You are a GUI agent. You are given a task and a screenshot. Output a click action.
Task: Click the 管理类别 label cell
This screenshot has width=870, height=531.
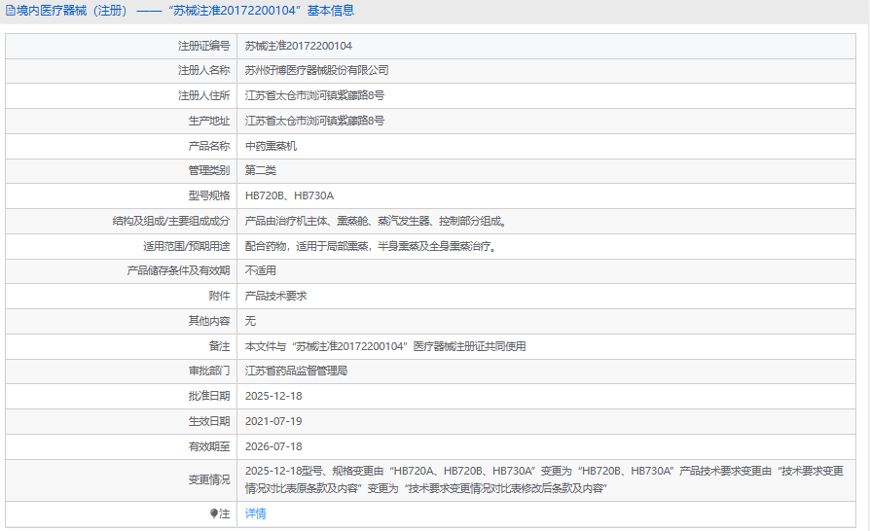(x=121, y=170)
